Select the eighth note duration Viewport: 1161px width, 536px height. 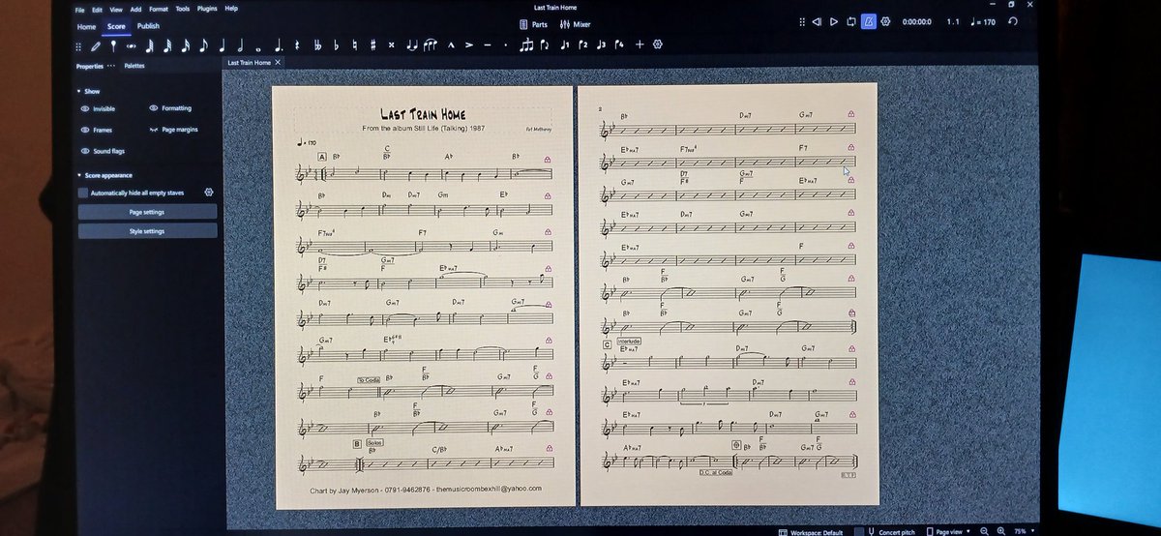203,45
